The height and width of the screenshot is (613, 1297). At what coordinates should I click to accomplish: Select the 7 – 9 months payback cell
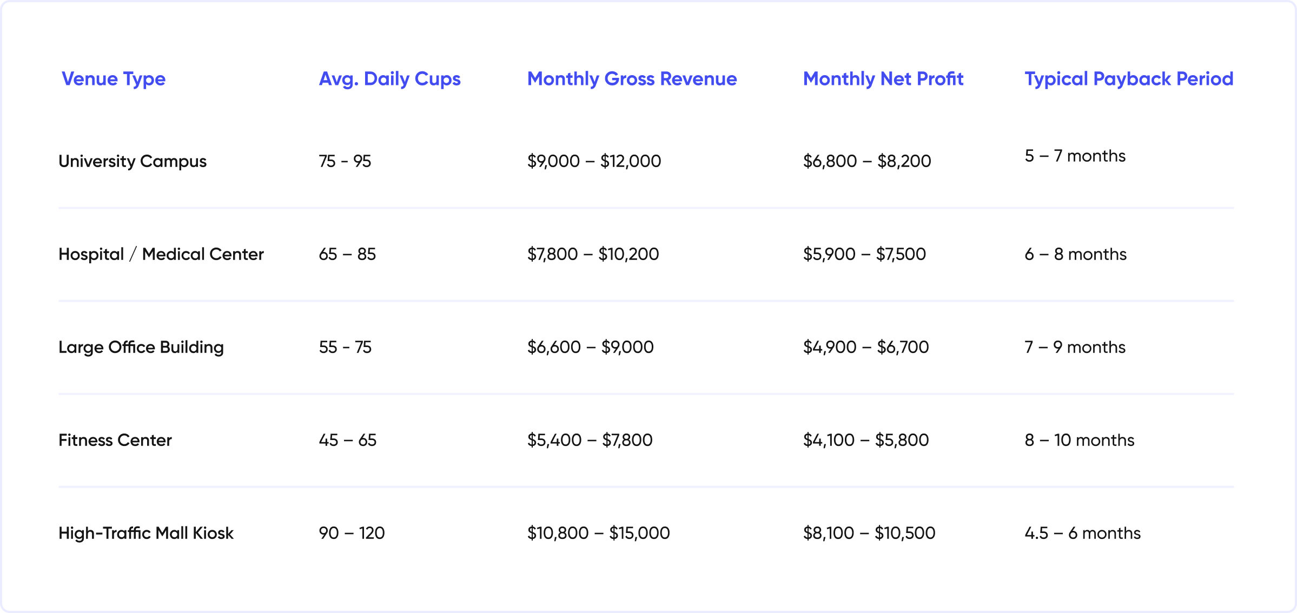tap(1075, 347)
